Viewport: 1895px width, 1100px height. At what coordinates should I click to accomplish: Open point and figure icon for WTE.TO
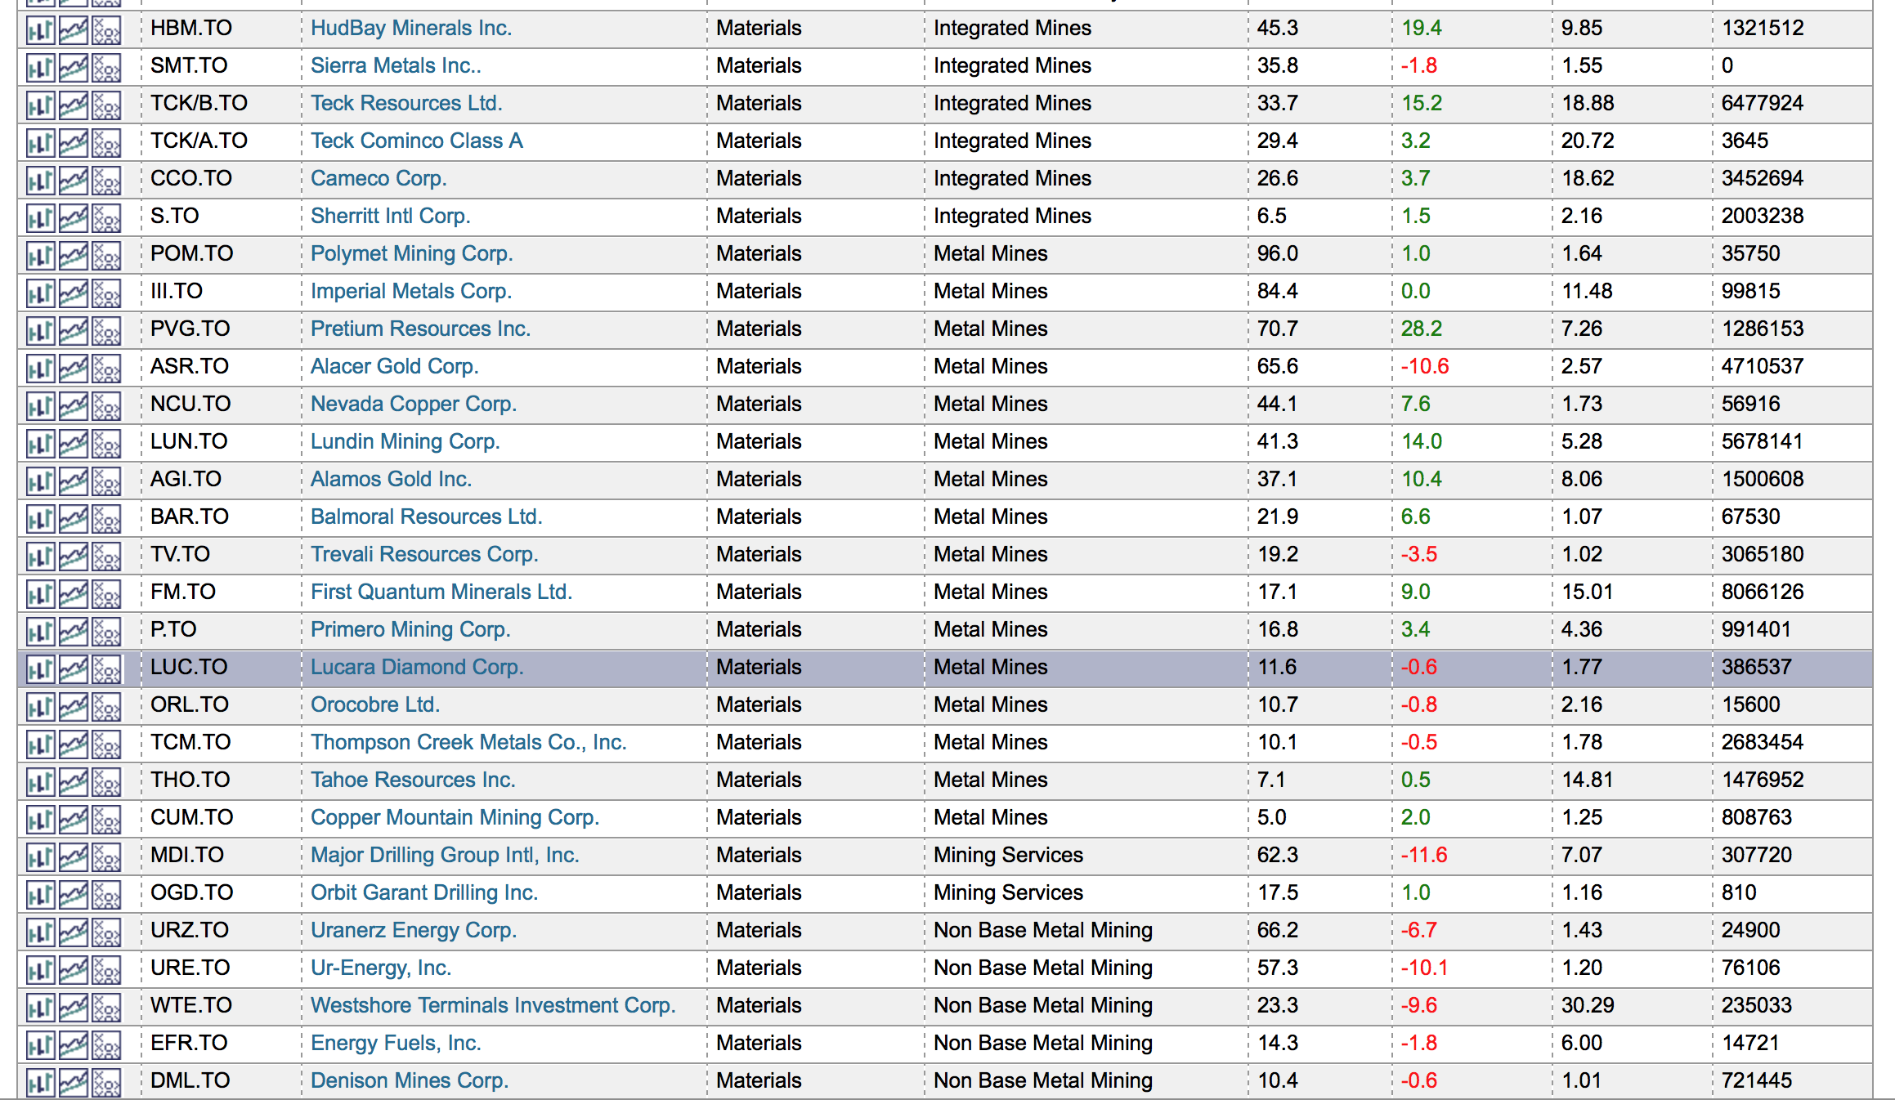coord(106,1008)
